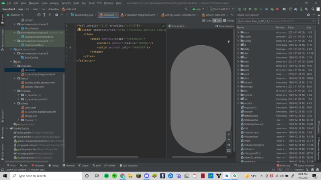This screenshot has height=180, width=321.
Task: Toggle the Emulator tool window tab
Action: tap(319, 127)
